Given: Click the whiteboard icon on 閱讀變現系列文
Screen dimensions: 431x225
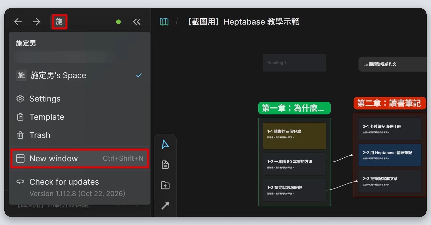Looking at the screenshot, I should [x=366, y=64].
